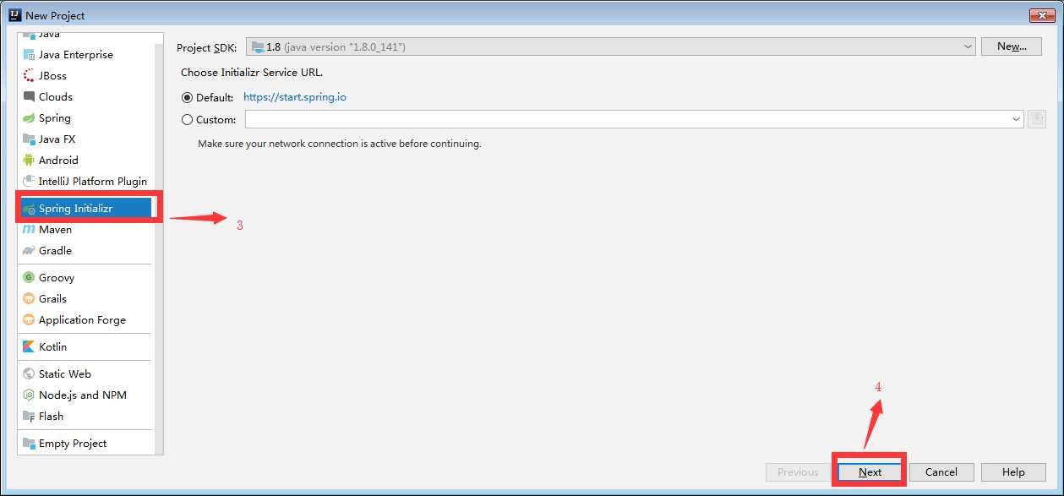Select the Default service URL radio button
This screenshot has width=1064, height=496.
pyautogui.click(x=187, y=98)
